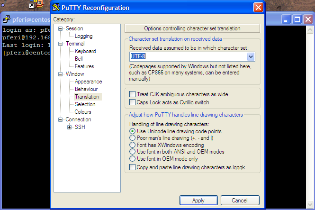Collapse the Window category node

click(x=60, y=74)
